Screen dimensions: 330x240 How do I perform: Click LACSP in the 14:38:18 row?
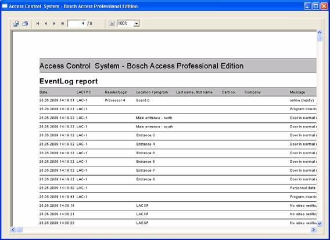tap(142, 205)
